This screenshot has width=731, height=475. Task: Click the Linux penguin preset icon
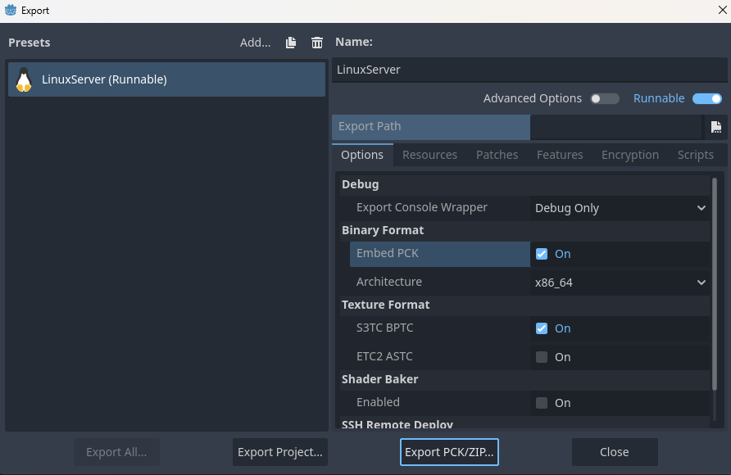coord(24,79)
